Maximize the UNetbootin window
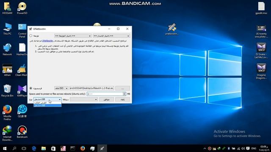 pyautogui.click(x=118, y=29)
